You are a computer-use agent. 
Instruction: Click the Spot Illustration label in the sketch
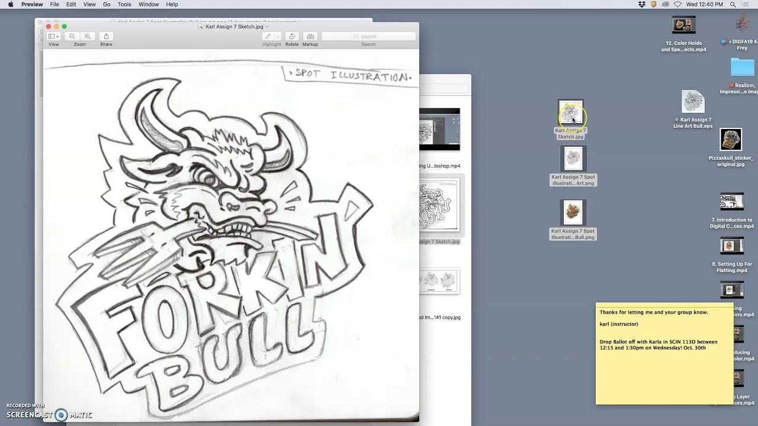click(x=350, y=76)
